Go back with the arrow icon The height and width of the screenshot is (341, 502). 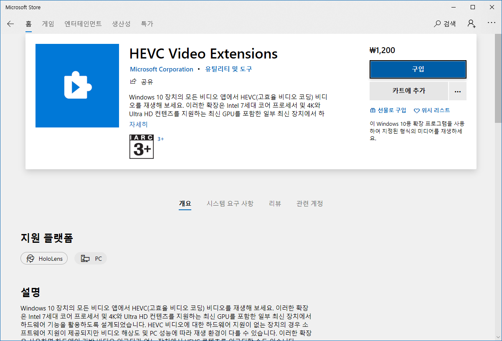[10, 24]
